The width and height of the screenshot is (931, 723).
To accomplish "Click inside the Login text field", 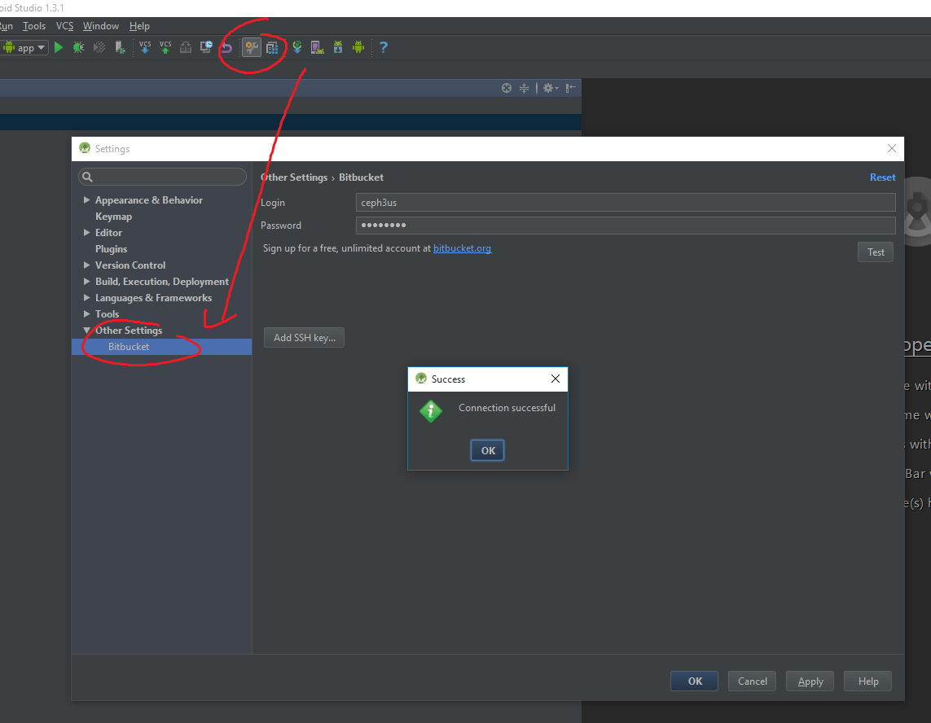I will 570,202.
